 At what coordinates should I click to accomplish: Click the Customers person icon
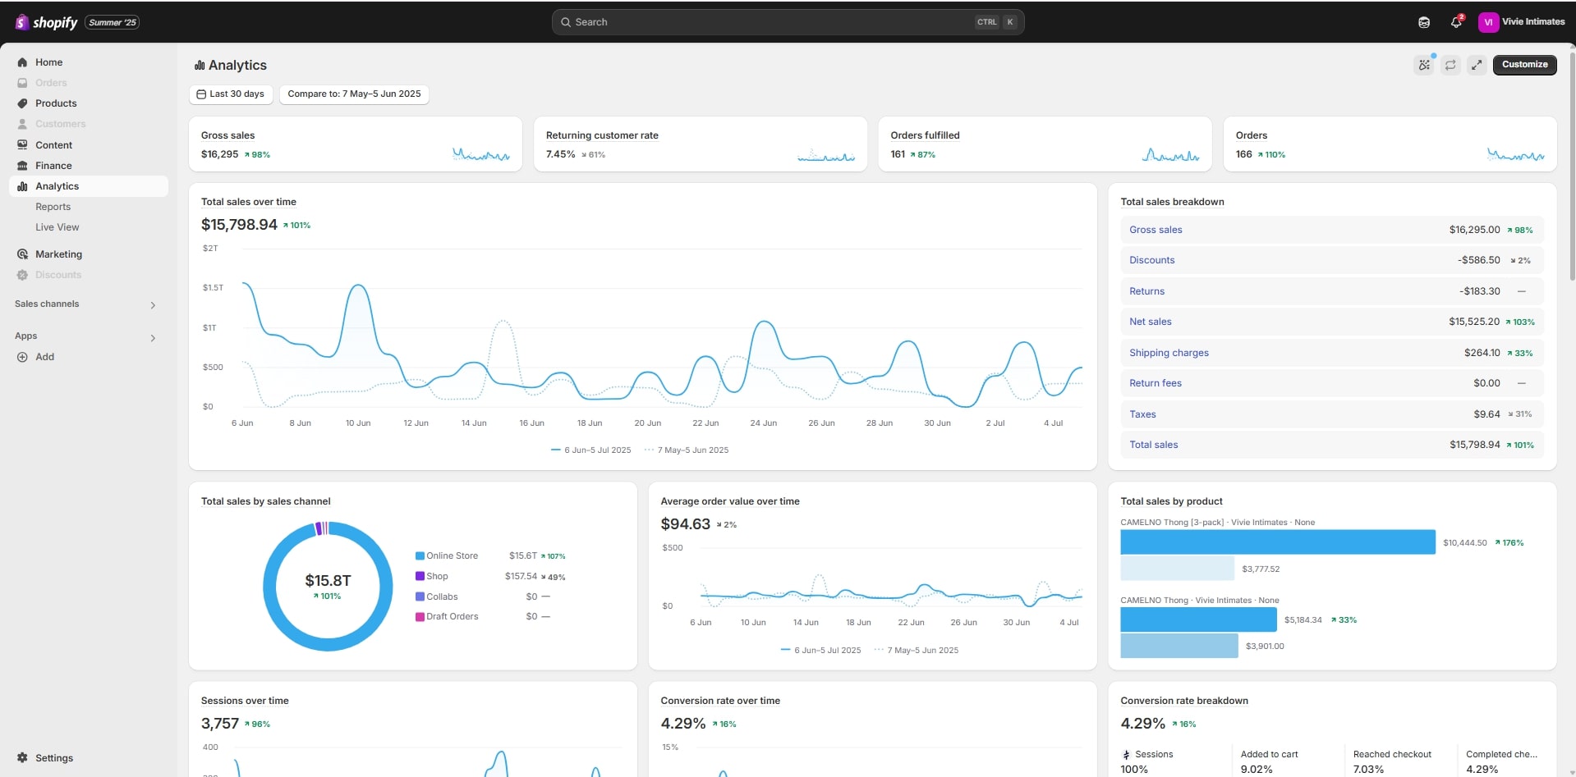pyautogui.click(x=22, y=124)
